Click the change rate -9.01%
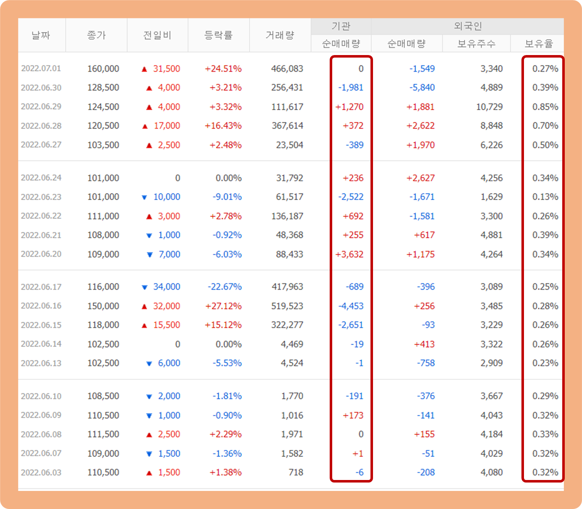 coord(227,197)
